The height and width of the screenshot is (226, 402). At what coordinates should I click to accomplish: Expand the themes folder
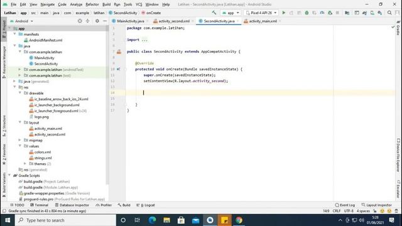click(25, 164)
